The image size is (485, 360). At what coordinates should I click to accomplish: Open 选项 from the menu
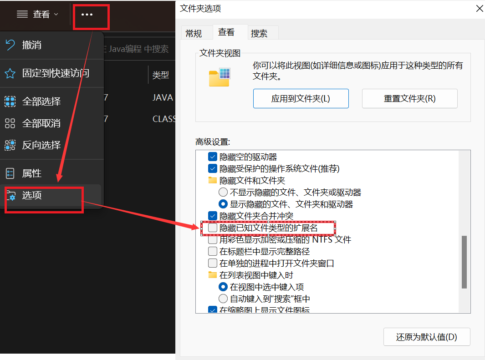coord(51,195)
